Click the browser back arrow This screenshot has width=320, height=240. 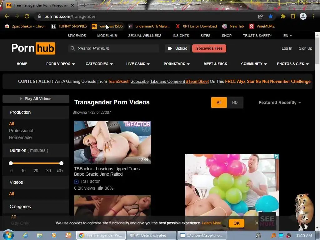click(7, 16)
